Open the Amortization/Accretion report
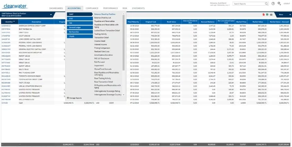Image resolution: width=292 pixels, height=147 pixels. (x=104, y=55)
